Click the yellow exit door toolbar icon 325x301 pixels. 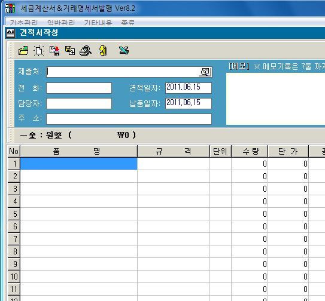click(103, 51)
